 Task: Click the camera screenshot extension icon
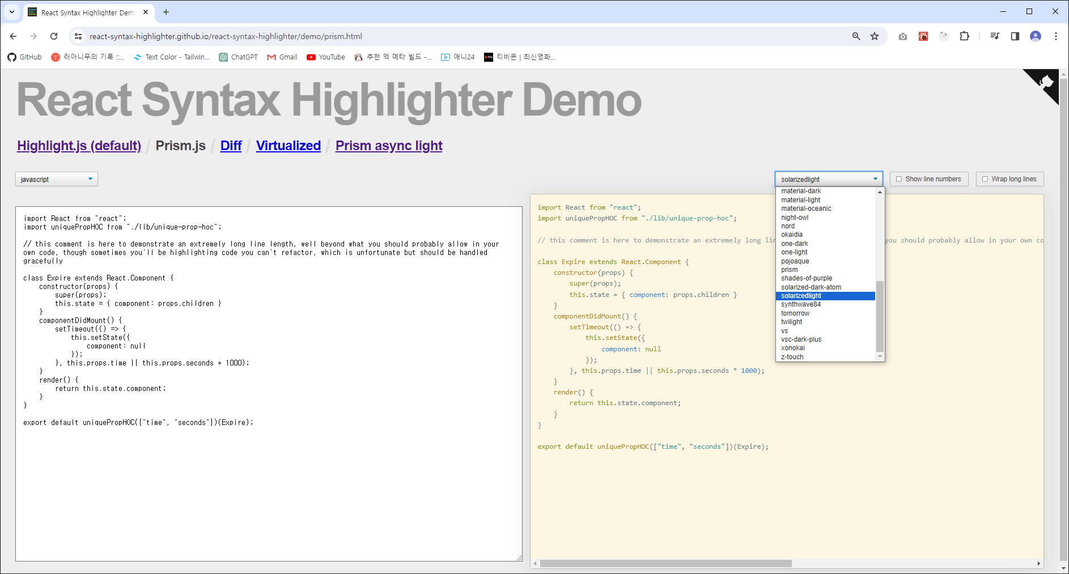[x=903, y=36]
